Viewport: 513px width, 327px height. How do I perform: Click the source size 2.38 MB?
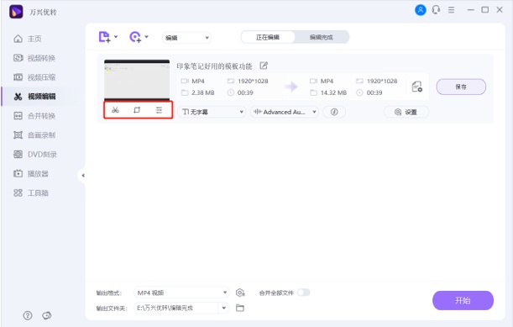tap(203, 92)
